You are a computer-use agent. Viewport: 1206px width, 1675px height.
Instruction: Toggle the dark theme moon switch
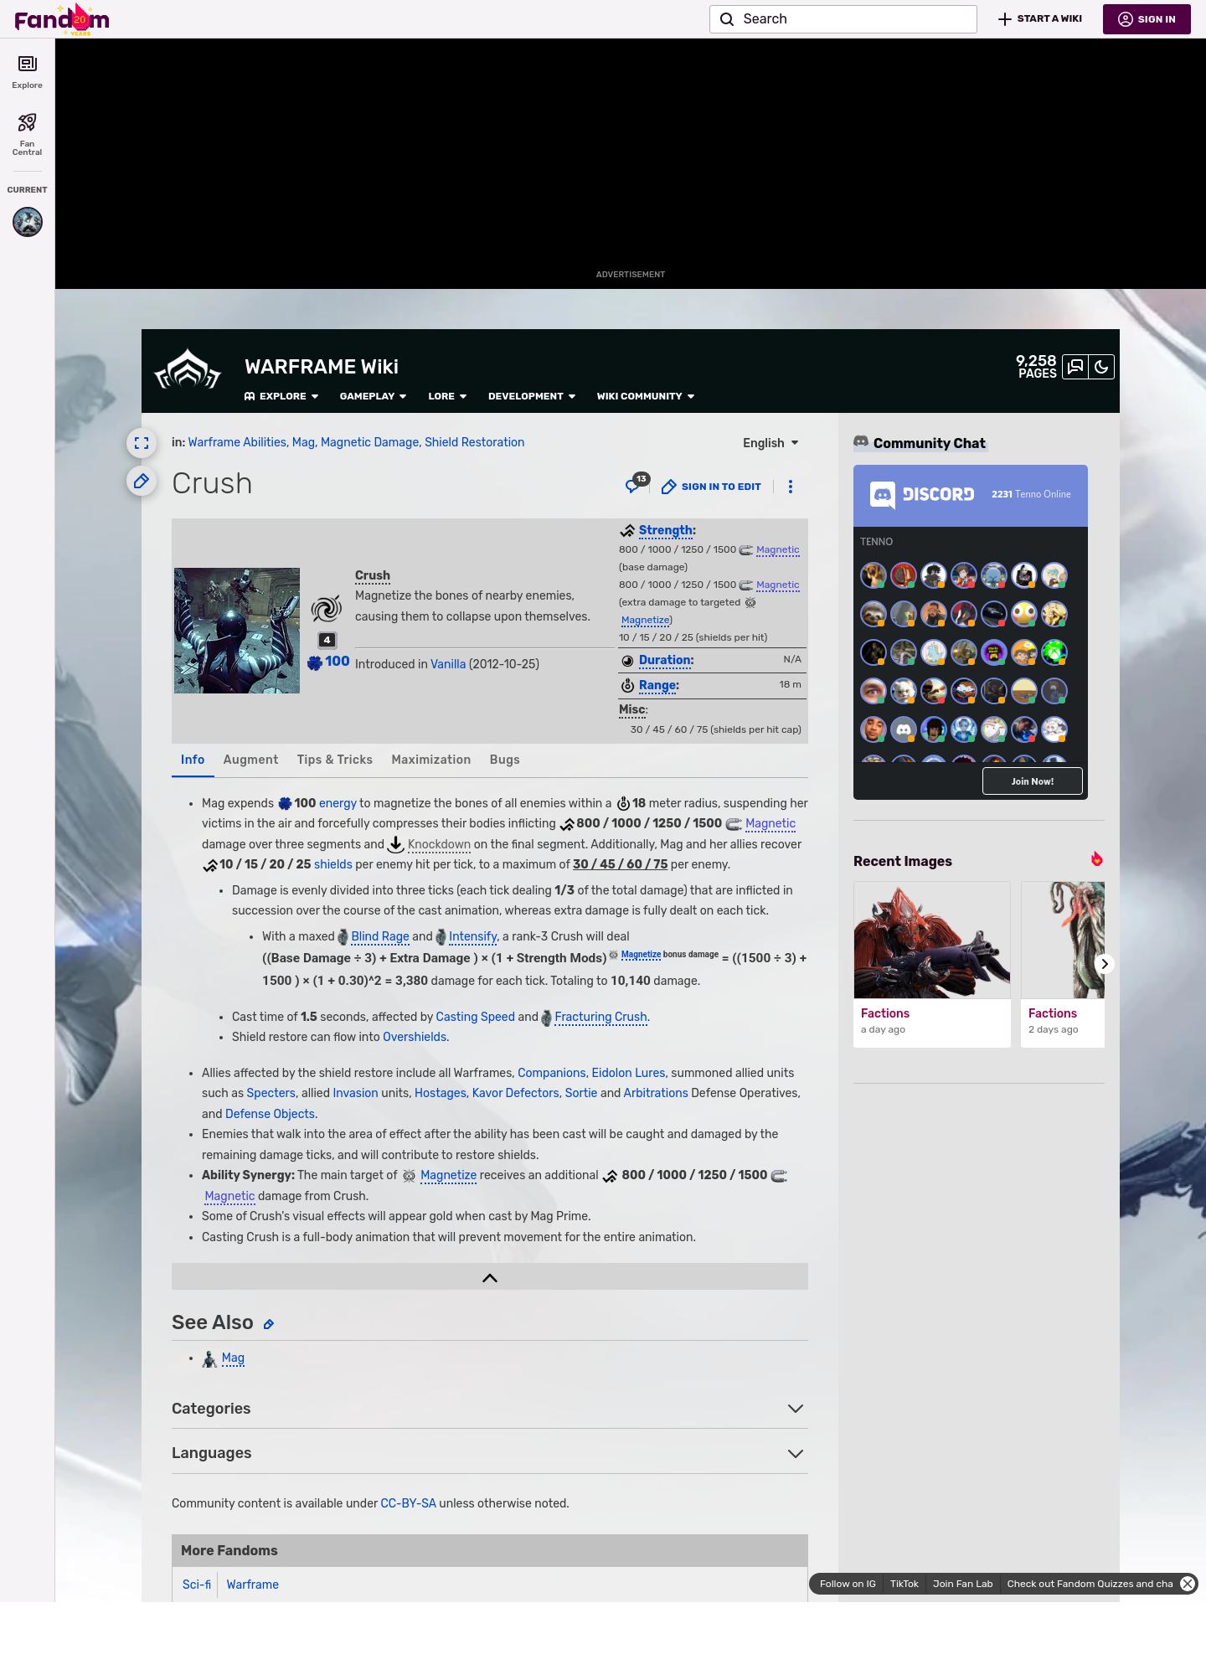pyautogui.click(x=1101, y=367)
